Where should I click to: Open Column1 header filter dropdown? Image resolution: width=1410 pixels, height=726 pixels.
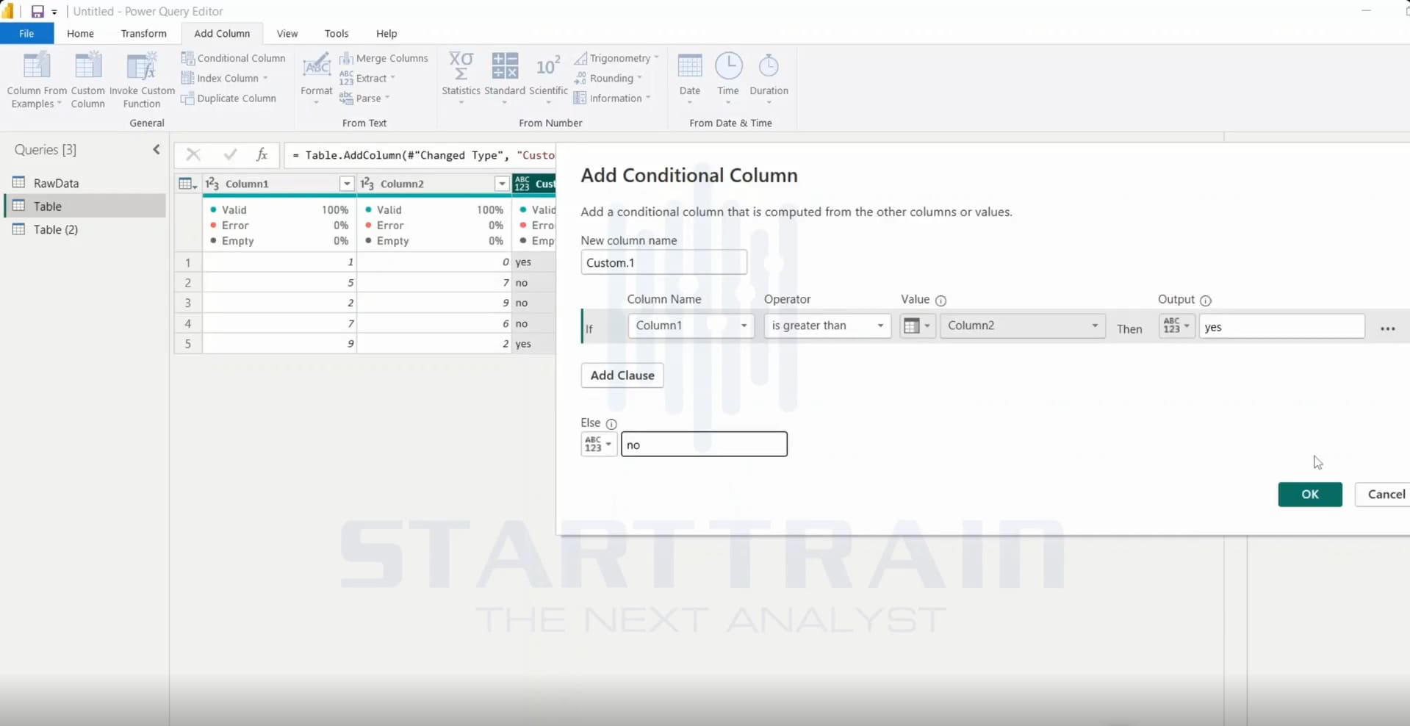pos(347,184)
